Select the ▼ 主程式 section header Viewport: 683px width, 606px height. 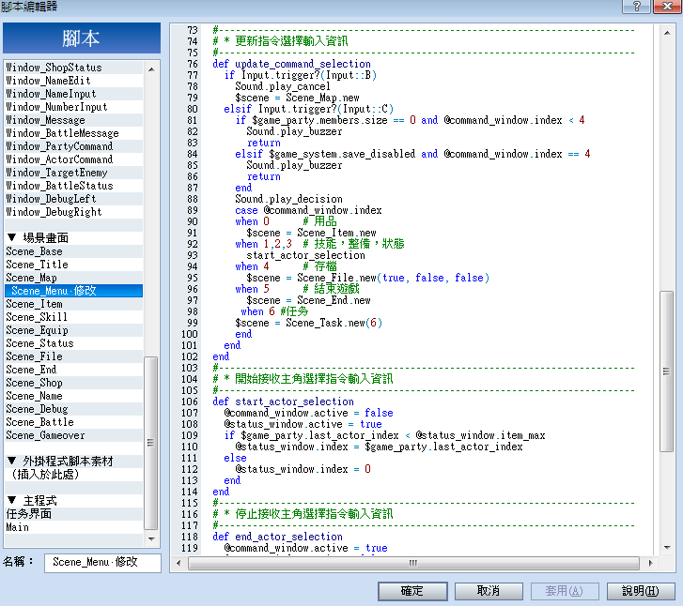pyautogui.click(x=73, y=501)
